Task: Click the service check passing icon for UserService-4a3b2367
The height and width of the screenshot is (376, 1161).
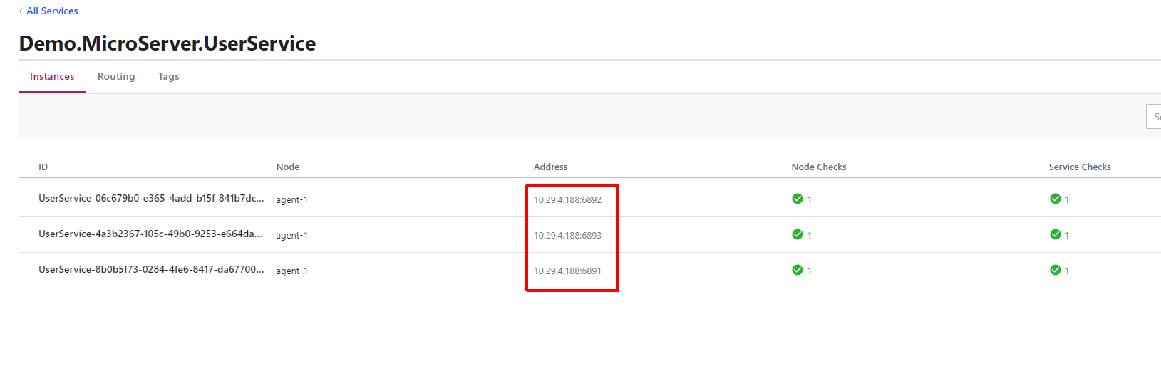Action: (1056, 234)
